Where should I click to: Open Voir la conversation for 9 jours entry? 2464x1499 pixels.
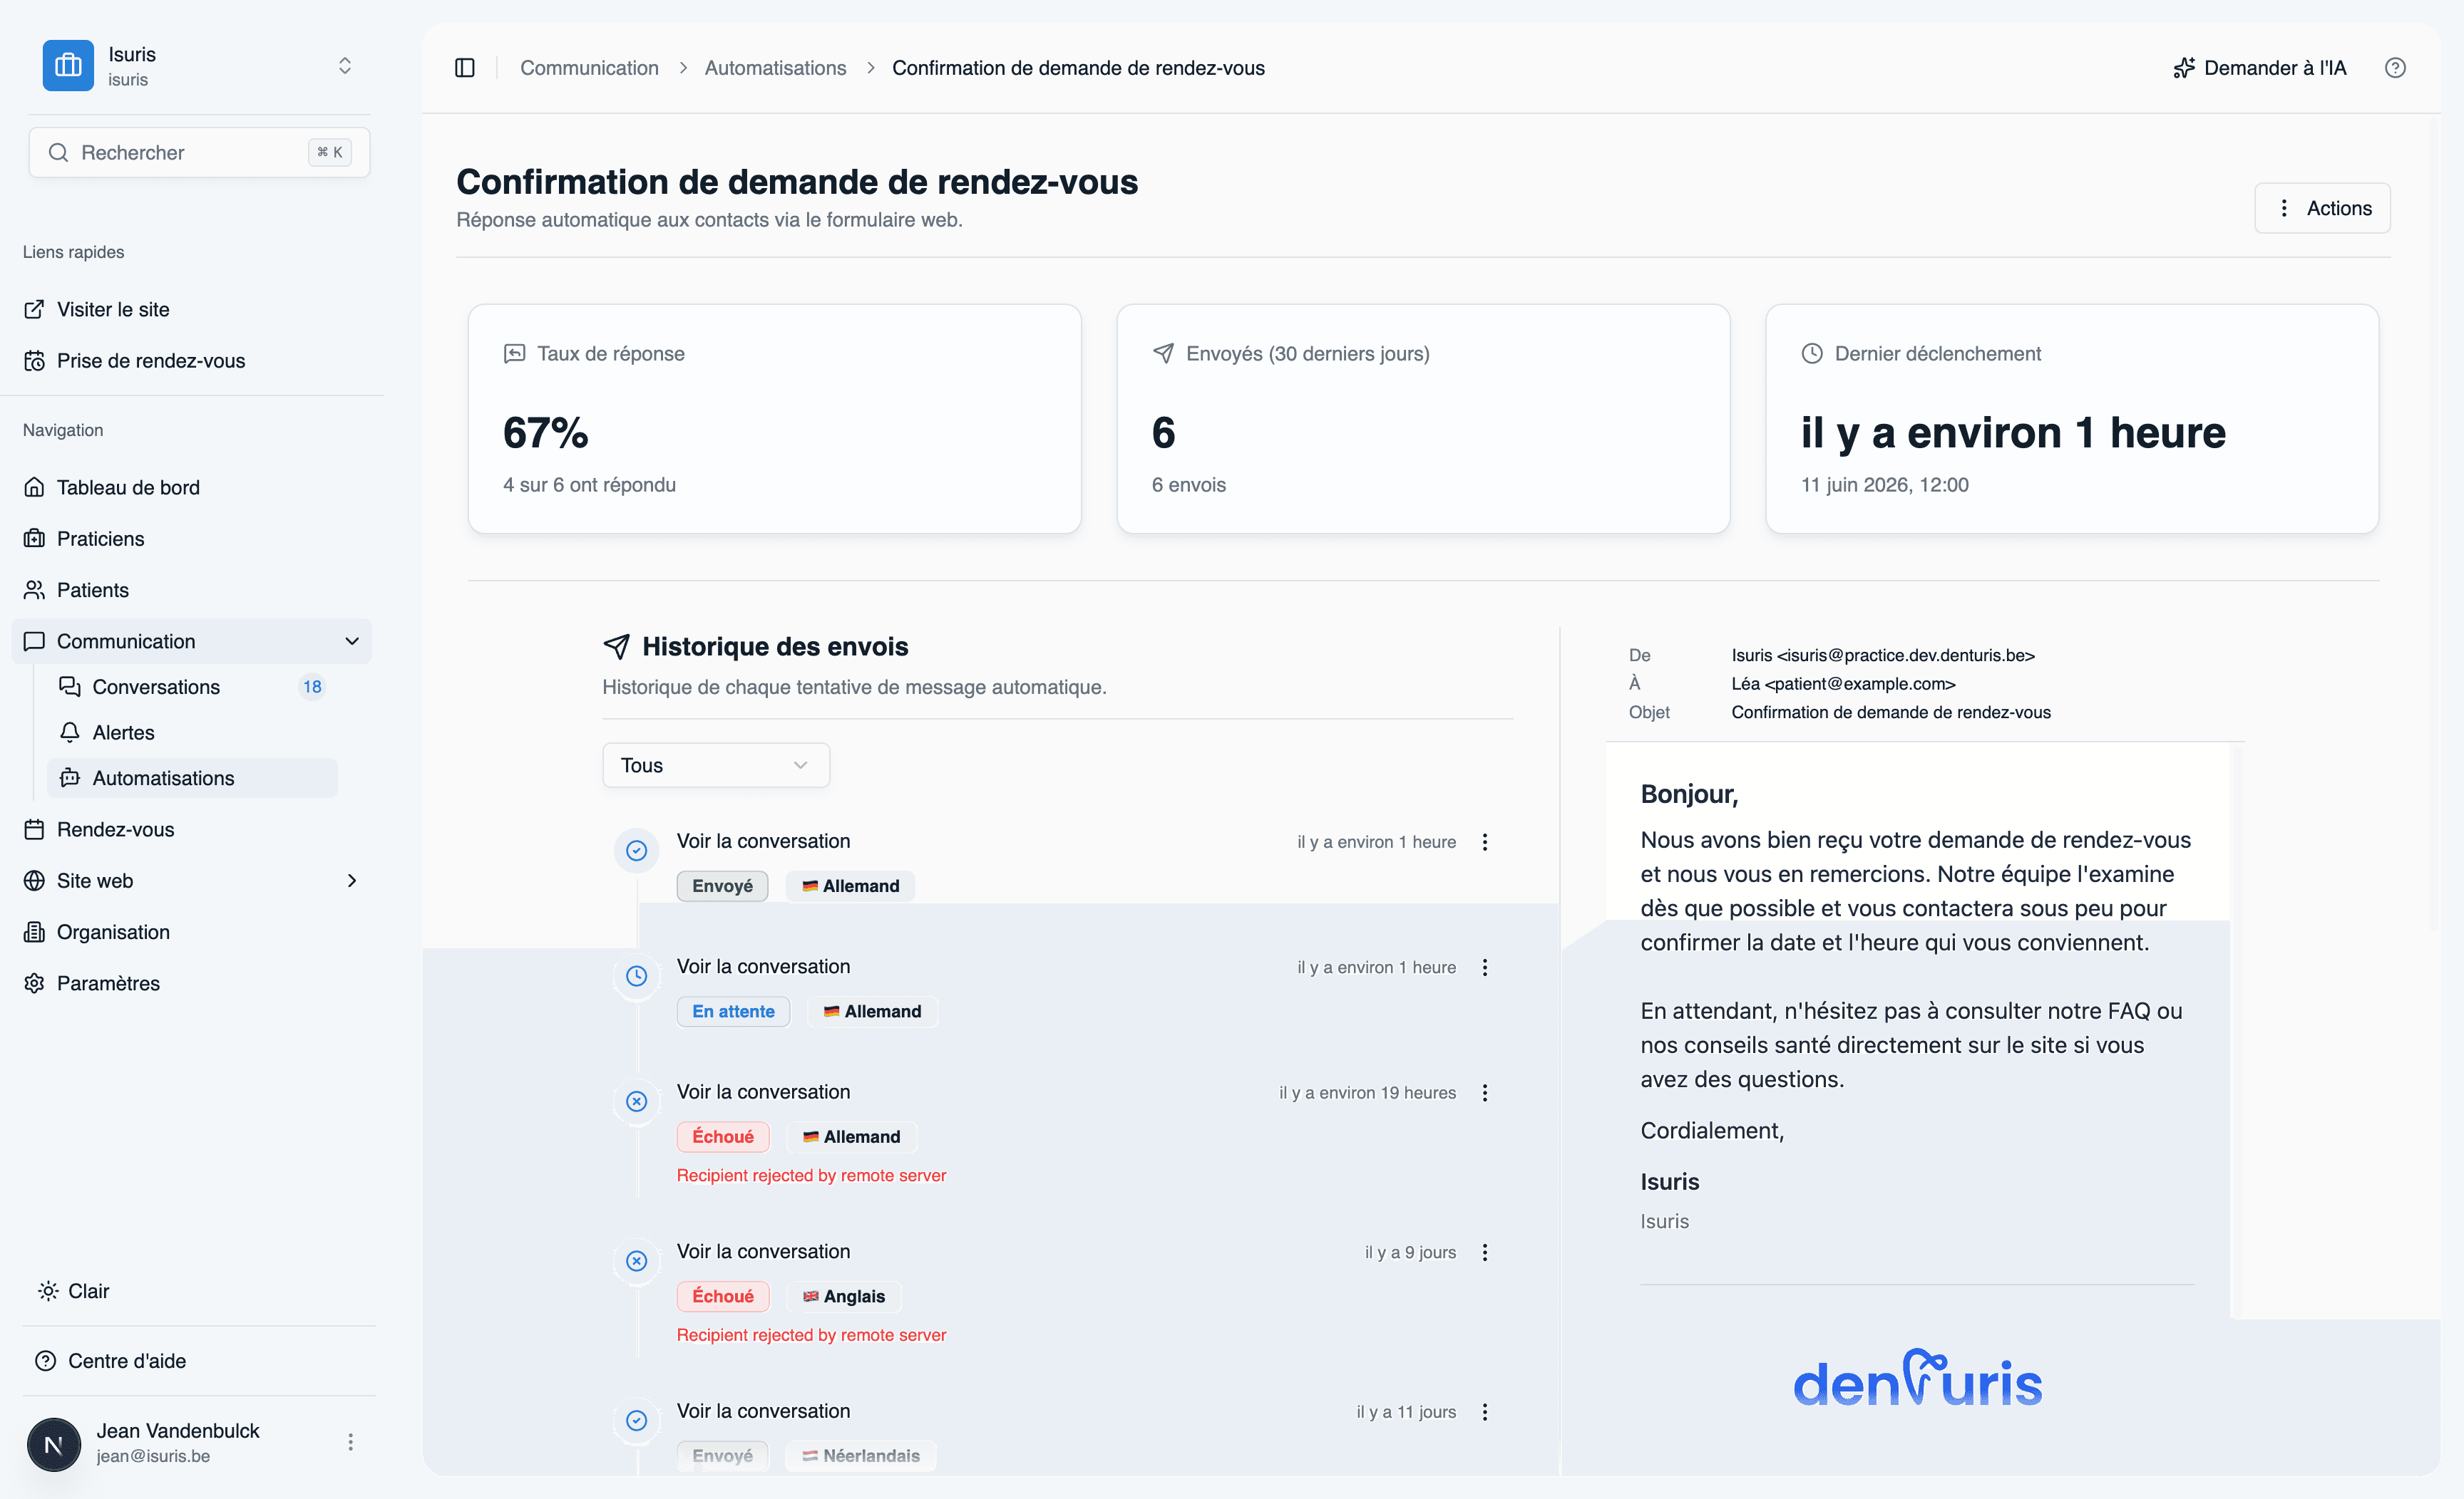(x=763, y=1252)
